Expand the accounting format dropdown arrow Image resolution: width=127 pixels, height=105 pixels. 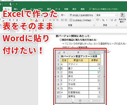tap(100, 20)
